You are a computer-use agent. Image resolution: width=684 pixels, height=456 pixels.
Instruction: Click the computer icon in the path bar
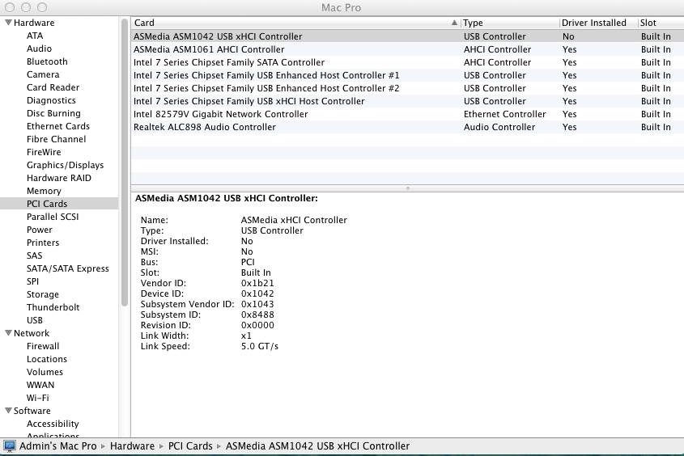(x=10, y=446)
